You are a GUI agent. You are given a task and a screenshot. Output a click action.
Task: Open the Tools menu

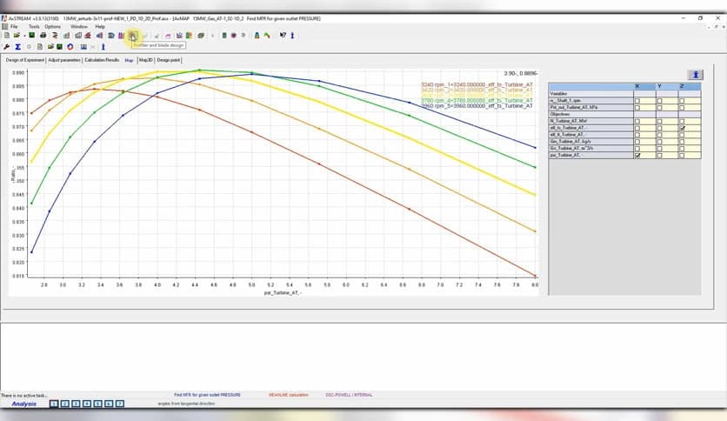pos(34,27)
